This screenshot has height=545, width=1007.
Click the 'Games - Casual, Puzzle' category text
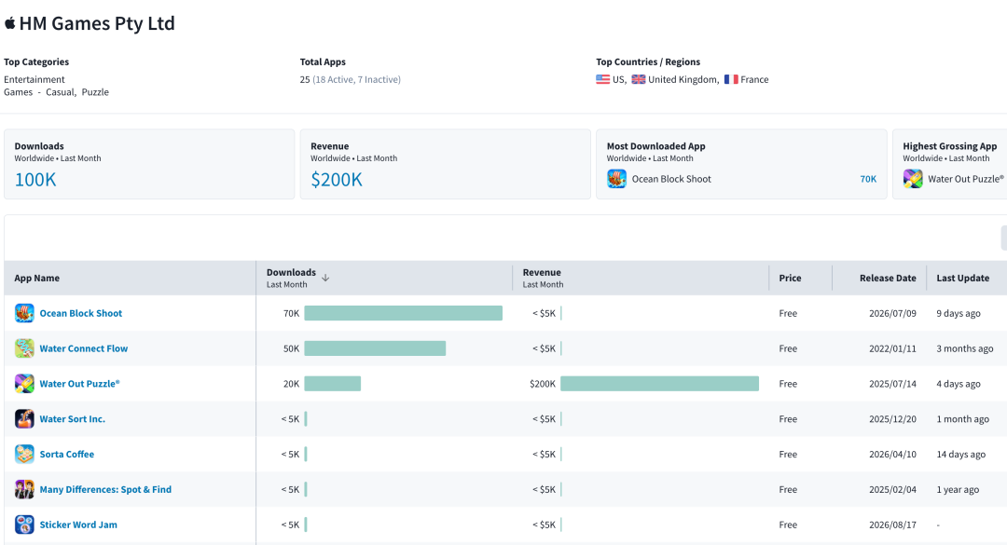coord(57,92)
